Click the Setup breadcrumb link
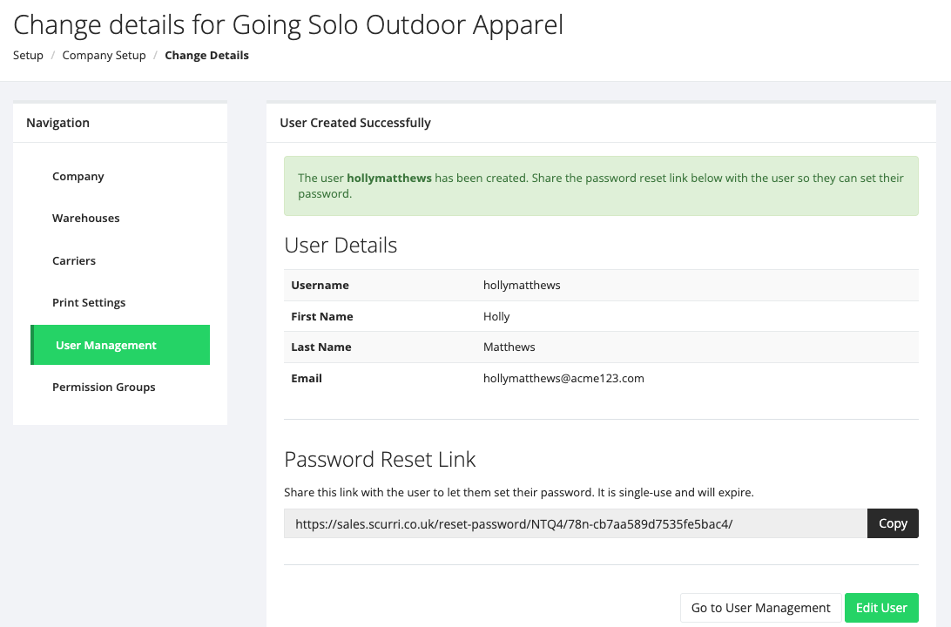951x627 pixels. coord(28,55)
